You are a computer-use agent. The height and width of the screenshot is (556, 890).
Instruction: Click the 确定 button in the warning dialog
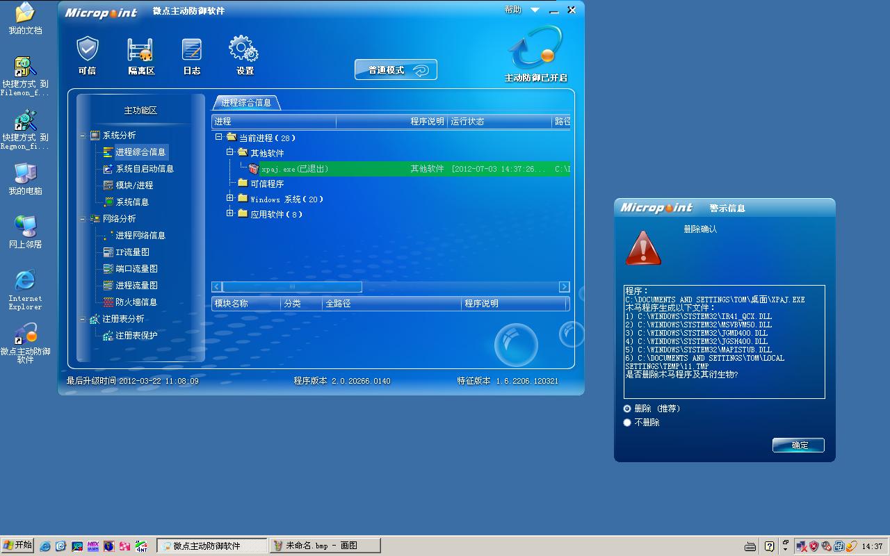(798, 445)
